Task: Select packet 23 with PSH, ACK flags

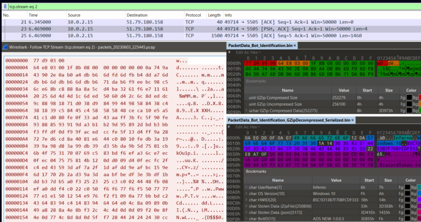Action: click(x=211, y=29)
